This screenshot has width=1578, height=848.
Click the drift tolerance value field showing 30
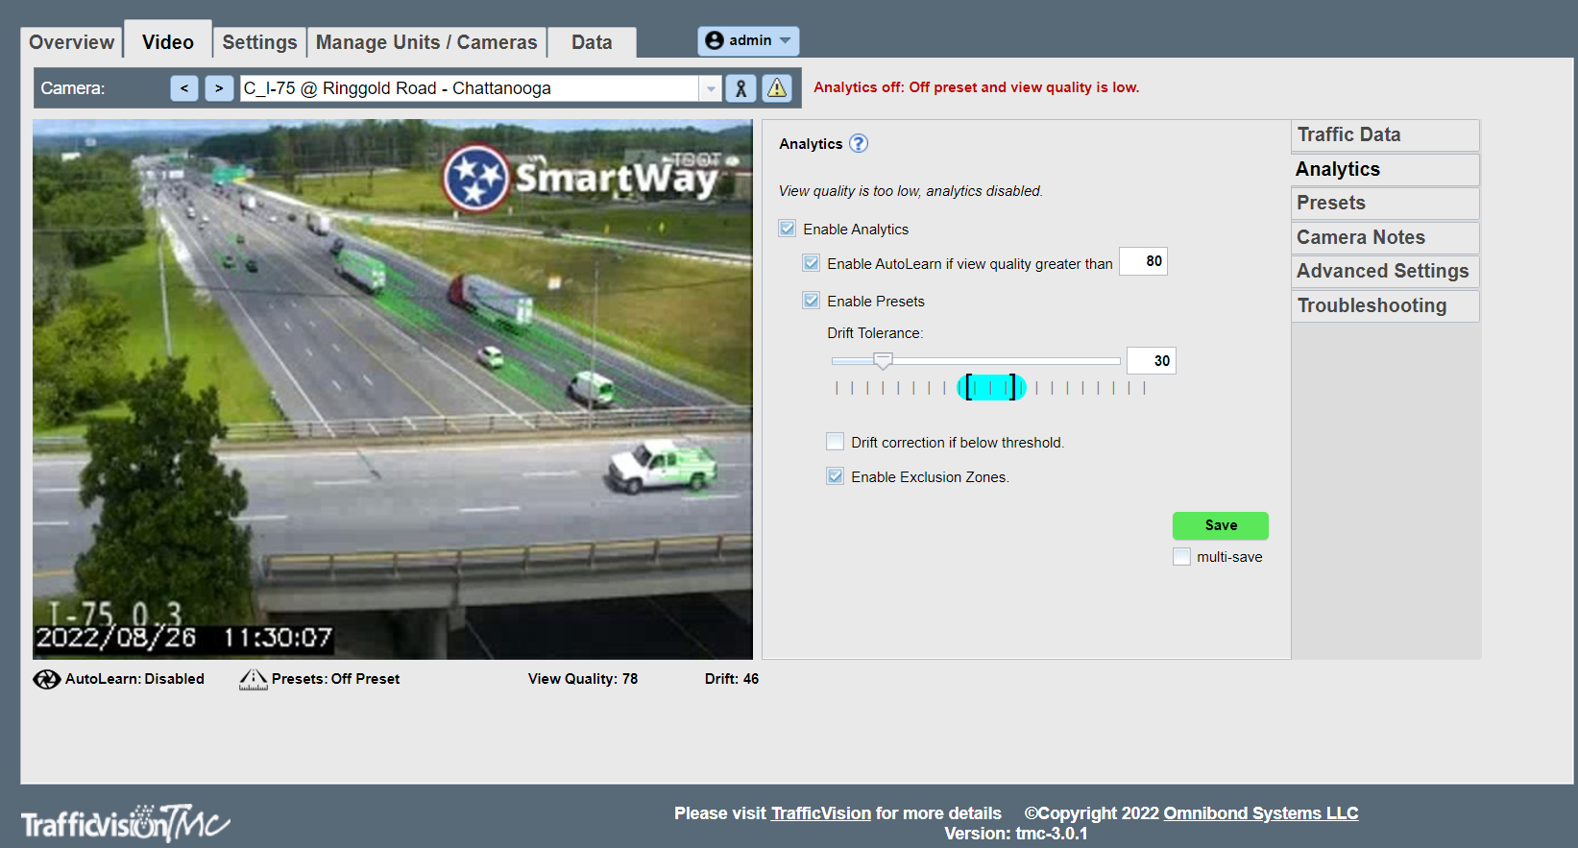(1151, 361)
